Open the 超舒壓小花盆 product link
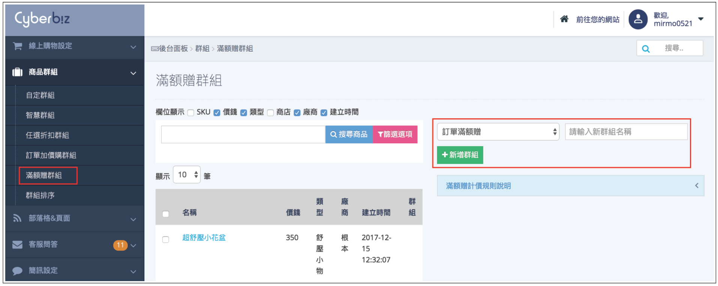Screen dimensions: 718x286 [204, 238]
